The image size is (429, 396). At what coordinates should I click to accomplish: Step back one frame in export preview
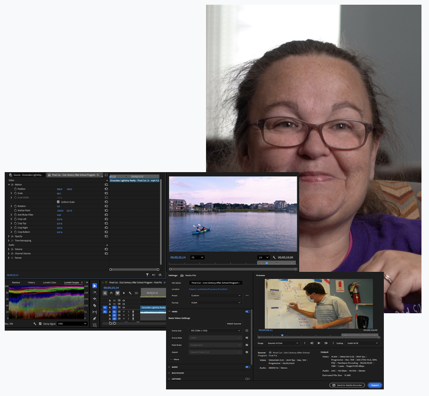click(x=311, y=343)
